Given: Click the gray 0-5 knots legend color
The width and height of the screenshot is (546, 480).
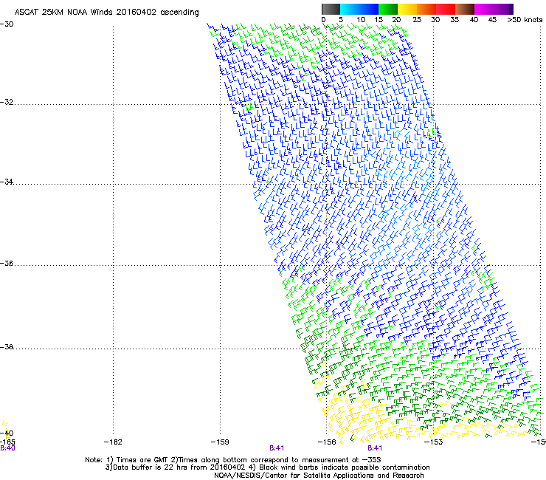Looking at the screenshot, I should click(331, 9).
